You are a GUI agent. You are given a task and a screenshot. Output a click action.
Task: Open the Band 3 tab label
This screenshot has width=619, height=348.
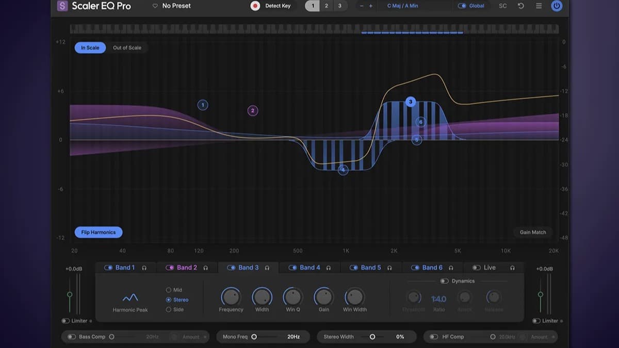249,268
